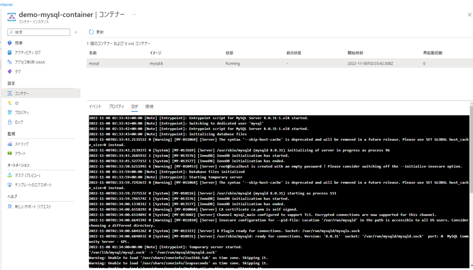Image resolution: width=473 pixels, height=270 pixels.
Task: Switch to the 接続 tab
Action: [149, 107]
